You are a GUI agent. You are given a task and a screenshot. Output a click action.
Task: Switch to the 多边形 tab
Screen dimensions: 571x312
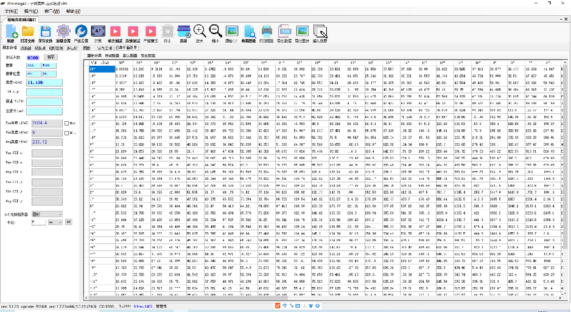(72, 48)
